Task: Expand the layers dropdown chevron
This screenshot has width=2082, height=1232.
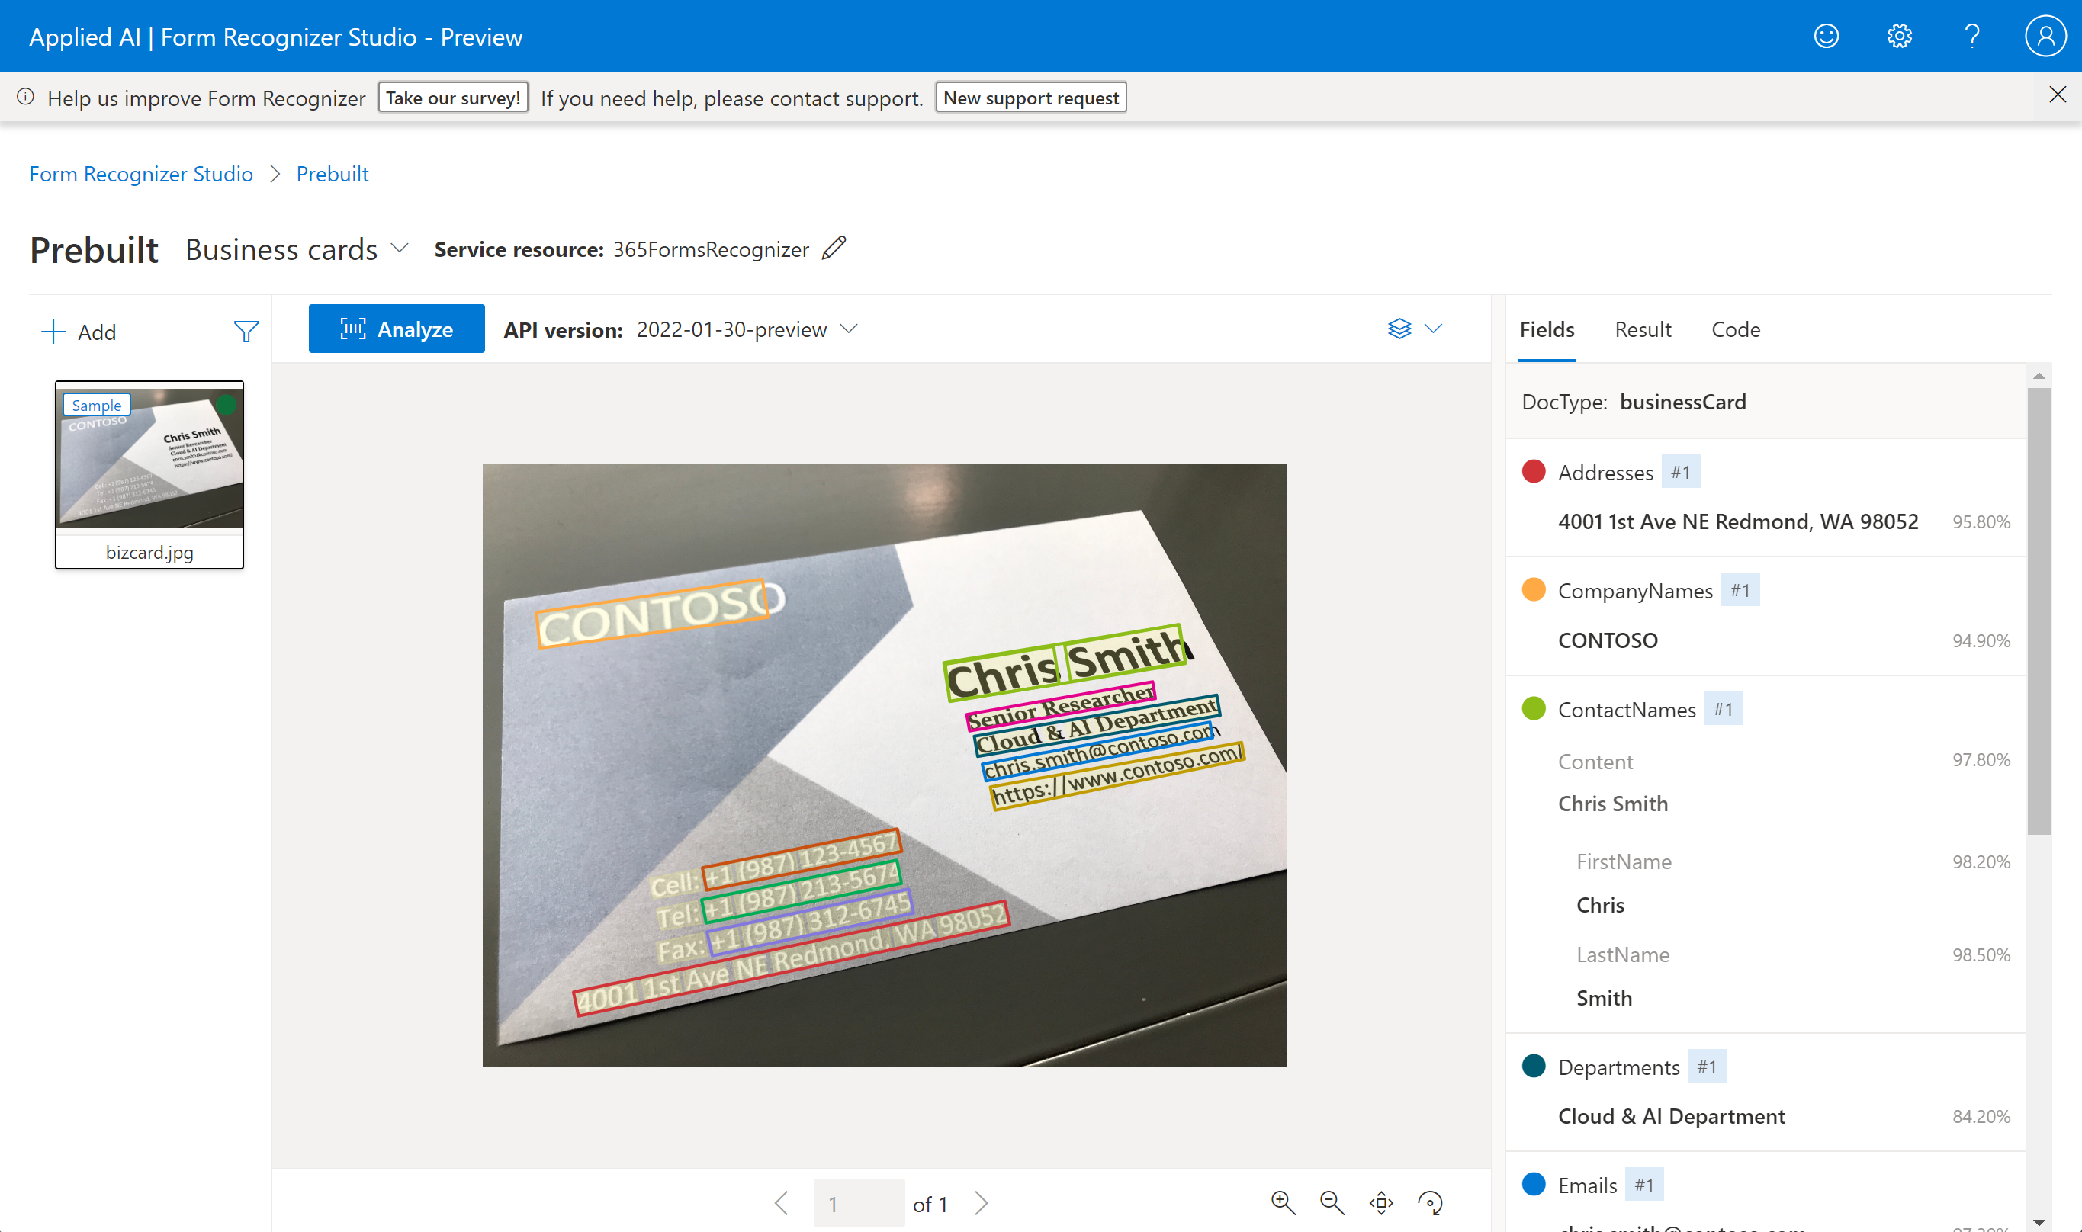Action: pyautogui.click(x=1434, y=329)
